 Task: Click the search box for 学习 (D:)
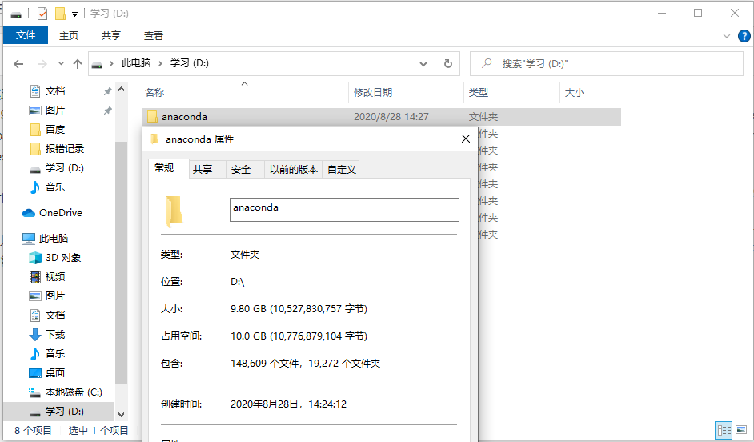[x=607, y=64]
